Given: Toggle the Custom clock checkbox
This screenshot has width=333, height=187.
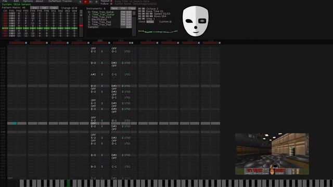Looking at the screenshot, I should [x=170, y=22].
